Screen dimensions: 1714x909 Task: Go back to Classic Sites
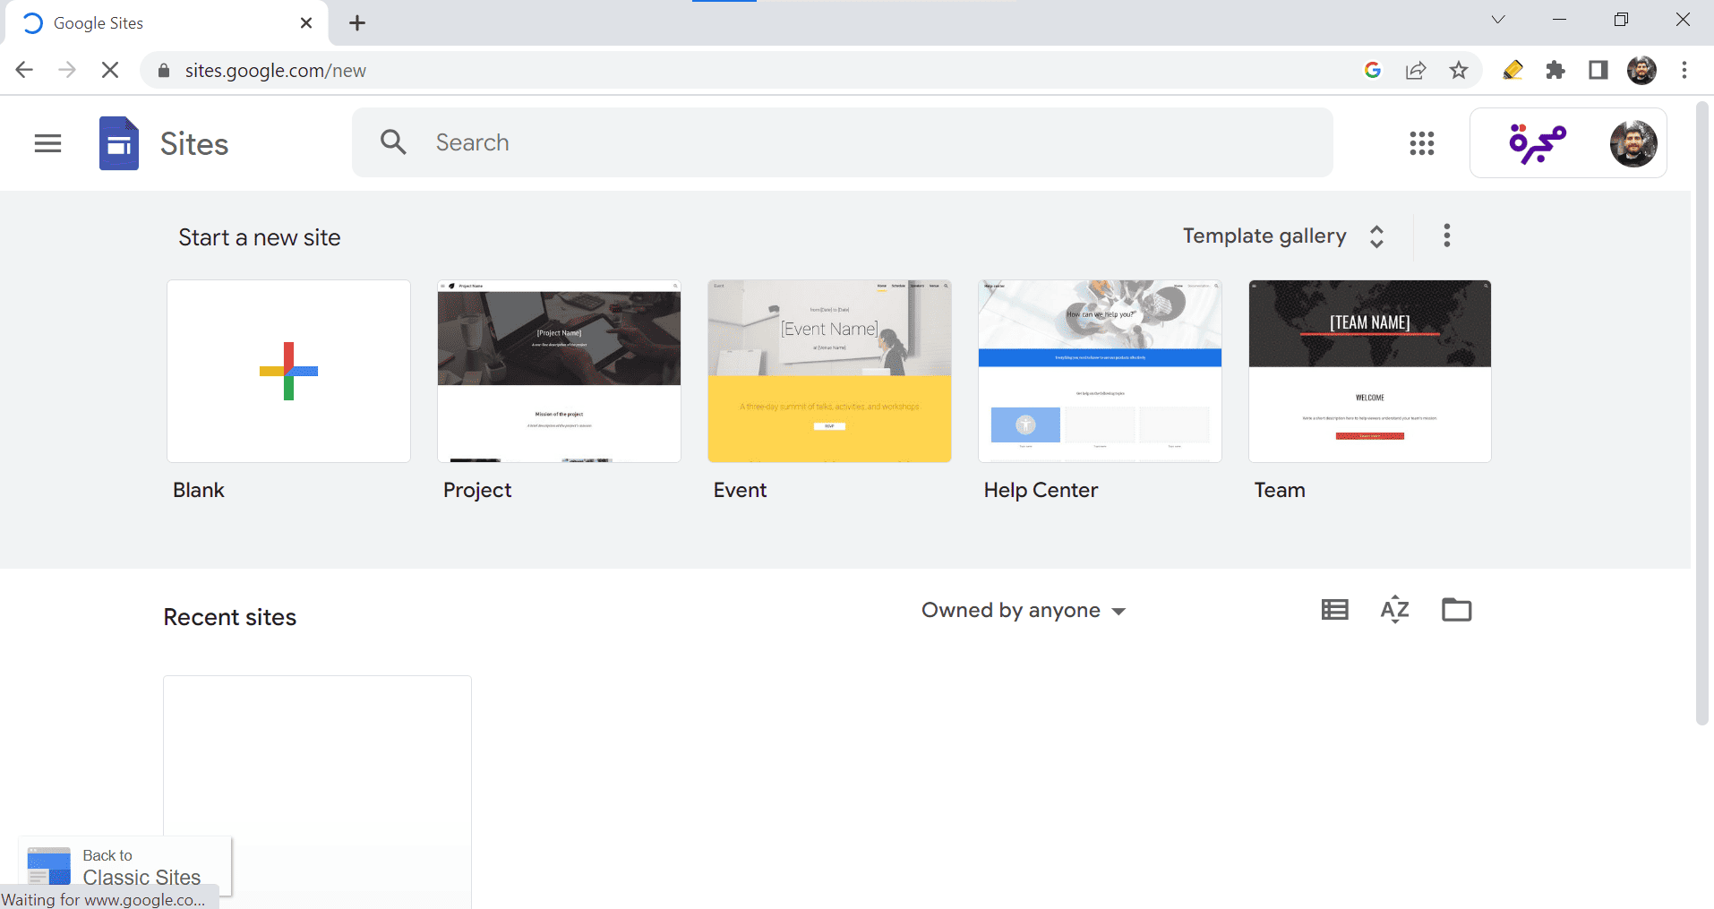coord(125,867)
